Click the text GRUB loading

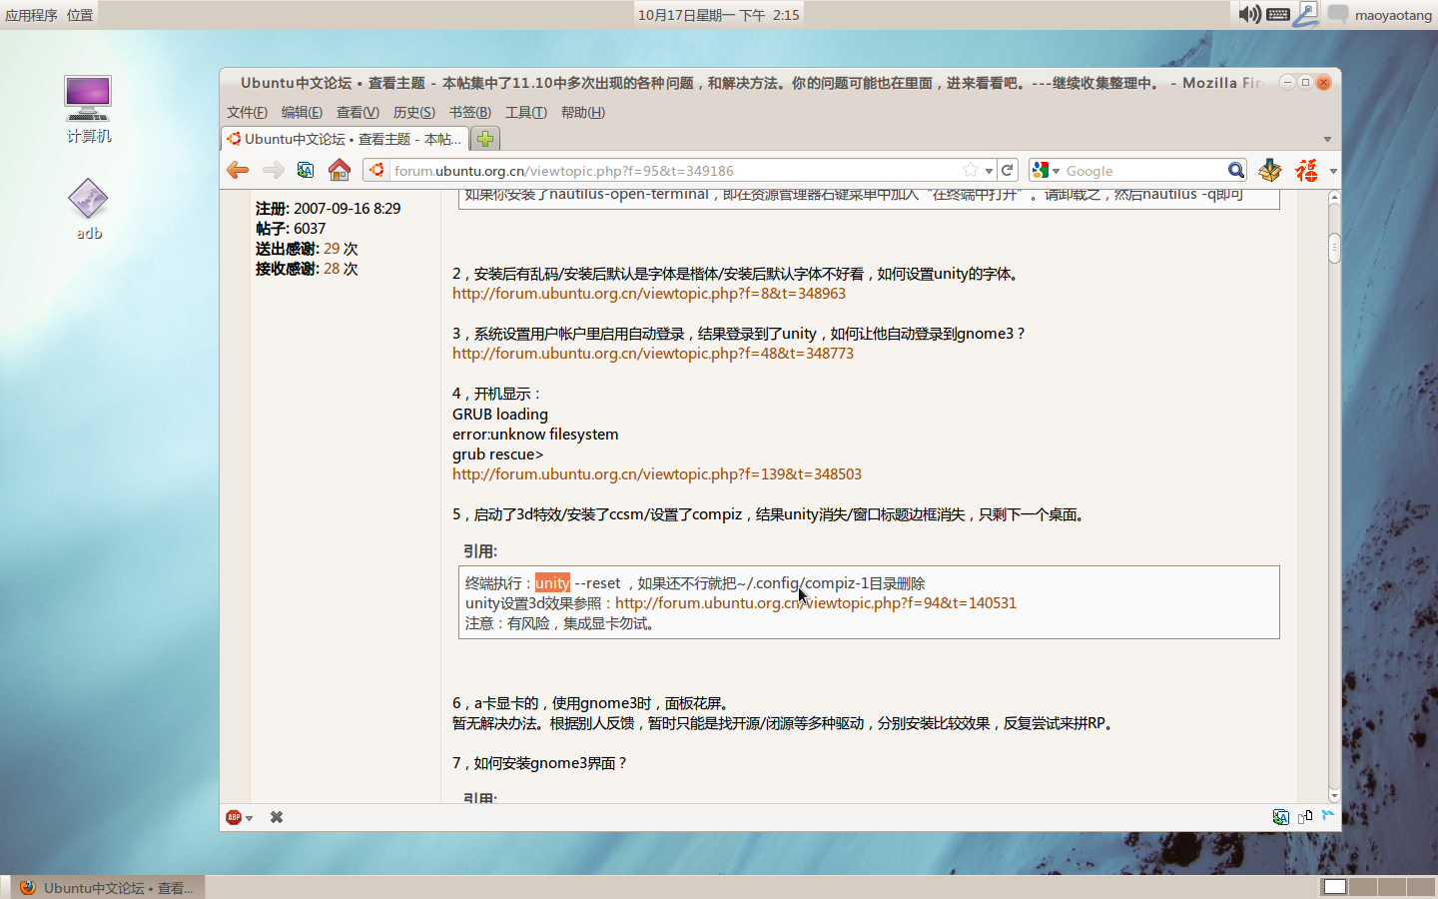click(x=500, y=415)
